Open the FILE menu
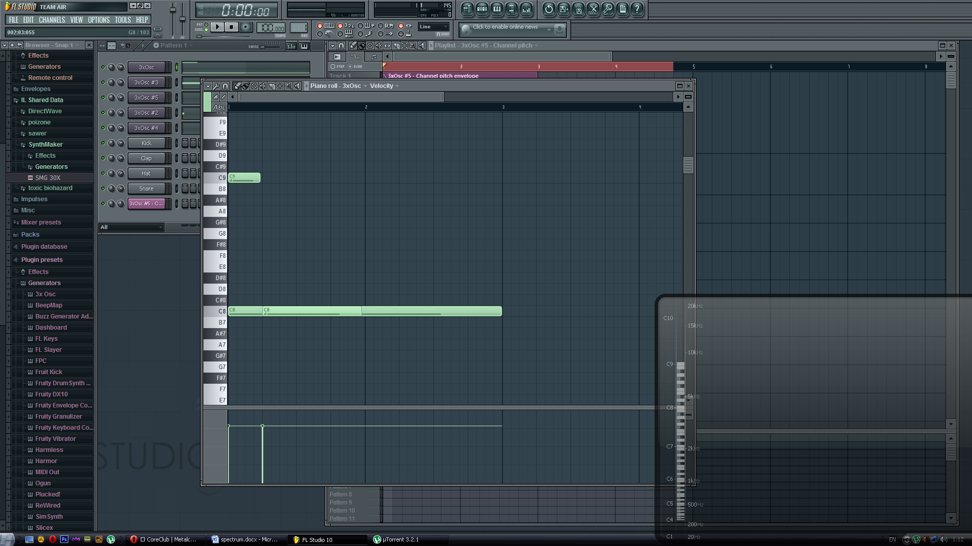972x546 pixels. pos(14,20)
